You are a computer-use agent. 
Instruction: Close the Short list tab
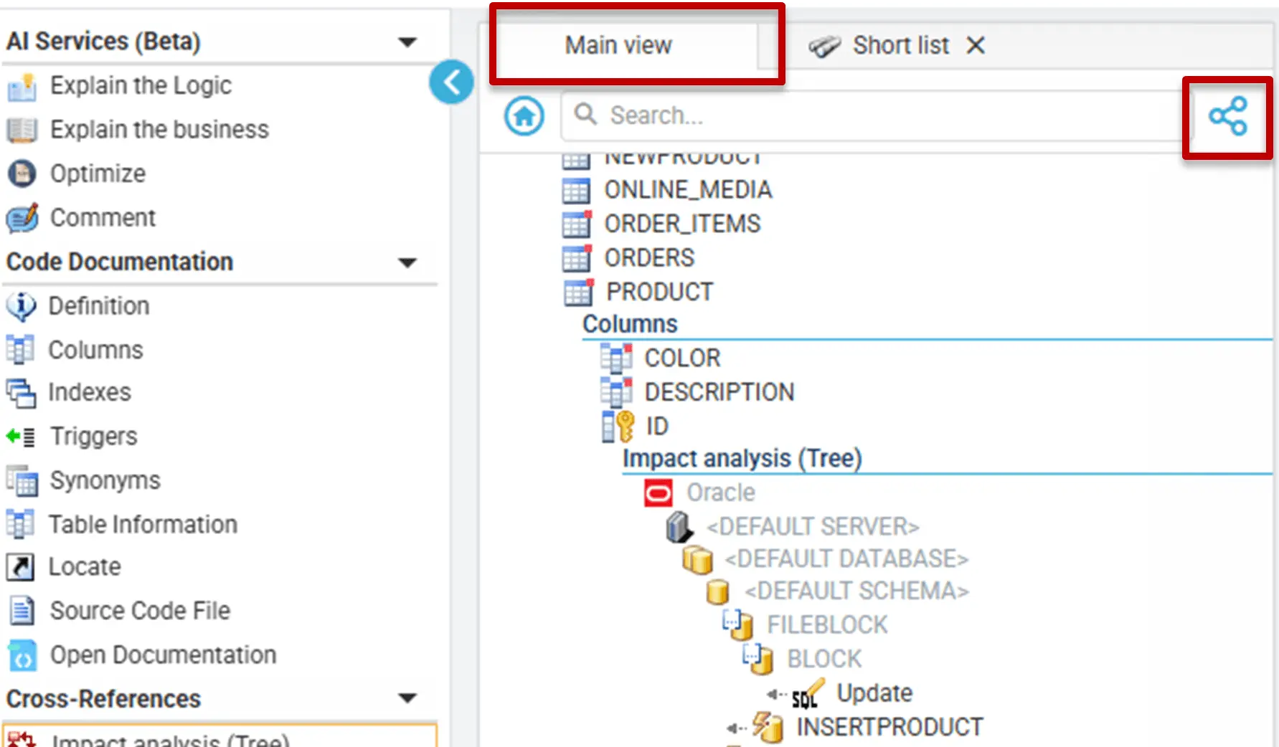pos(976,46)
